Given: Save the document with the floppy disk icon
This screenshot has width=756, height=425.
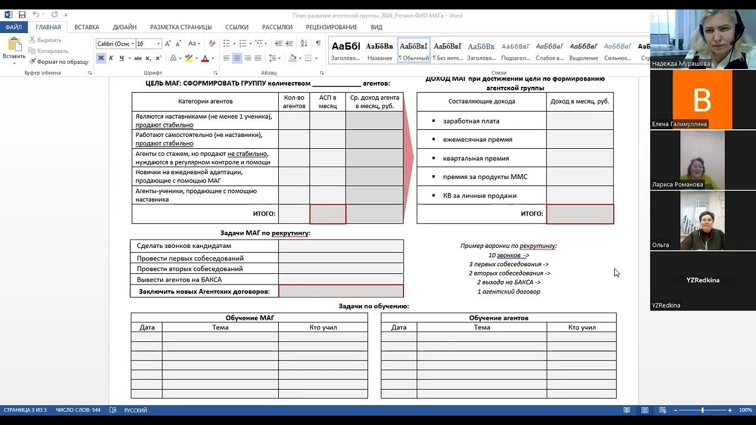Looking at the screenshot, I should pos(22,15).
